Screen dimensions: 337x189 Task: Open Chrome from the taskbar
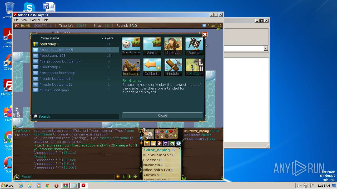click(x=48, y=186)
